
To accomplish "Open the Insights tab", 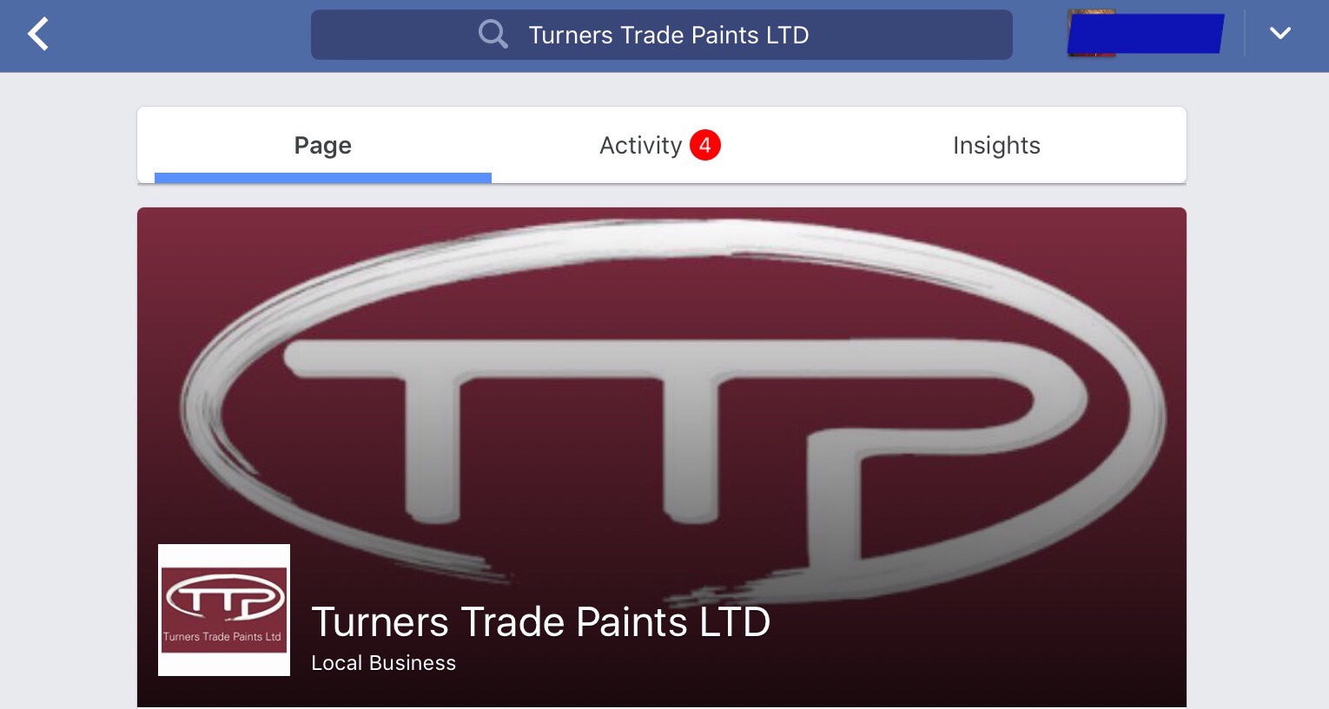I will (x=996, y=145).
